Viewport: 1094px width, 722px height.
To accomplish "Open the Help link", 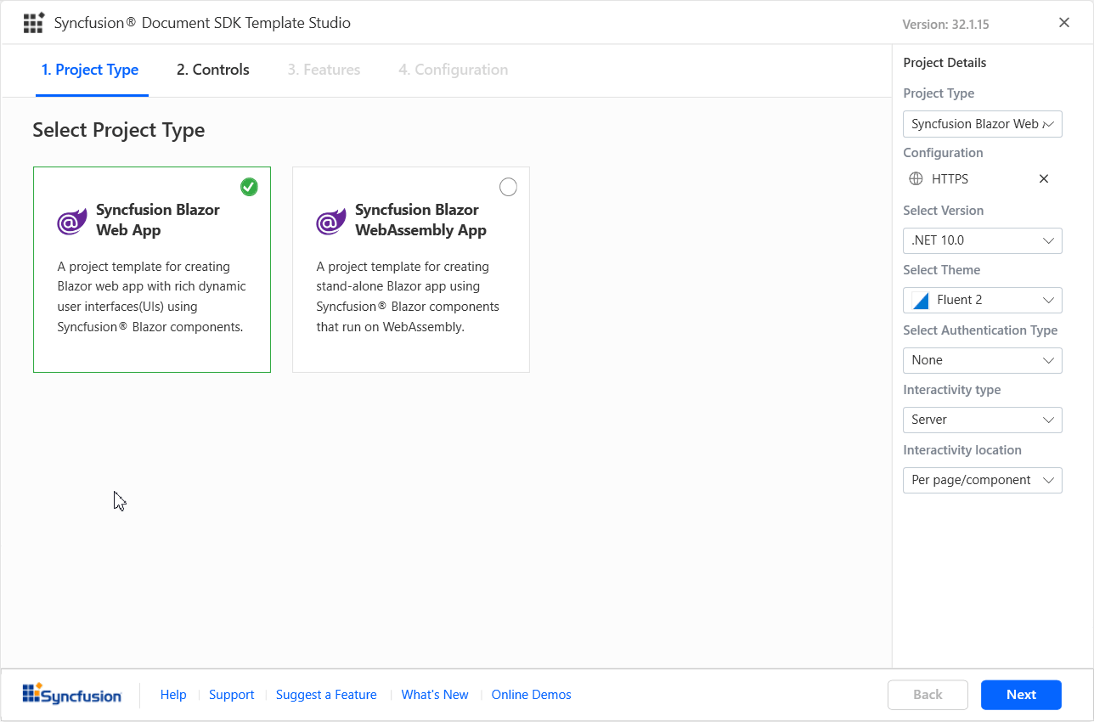I will 173,694.
